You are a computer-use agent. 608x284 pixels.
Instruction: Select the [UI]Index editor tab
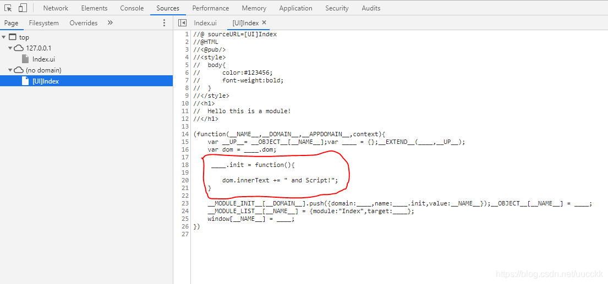coord(245,23)
